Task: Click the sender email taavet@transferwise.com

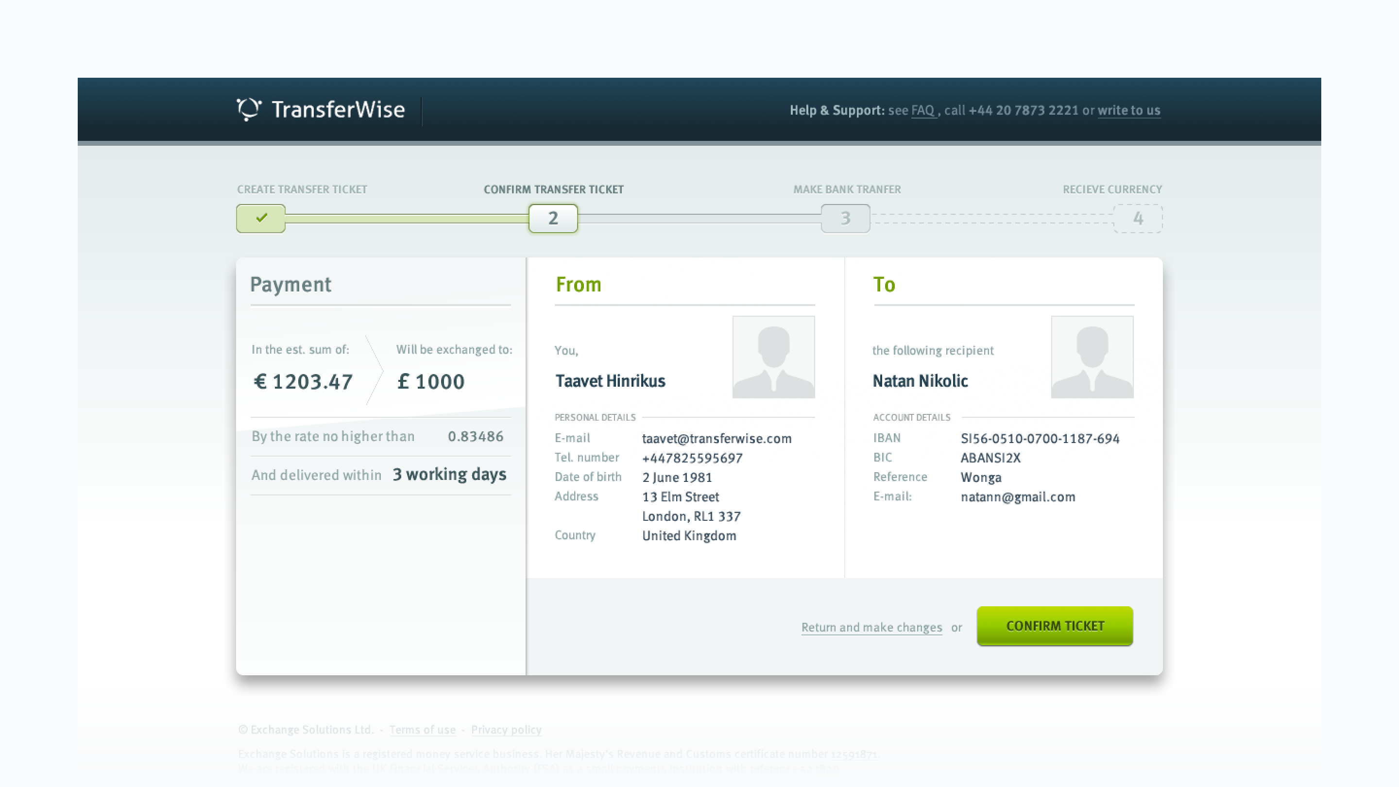Action: (x=717, y=438)
